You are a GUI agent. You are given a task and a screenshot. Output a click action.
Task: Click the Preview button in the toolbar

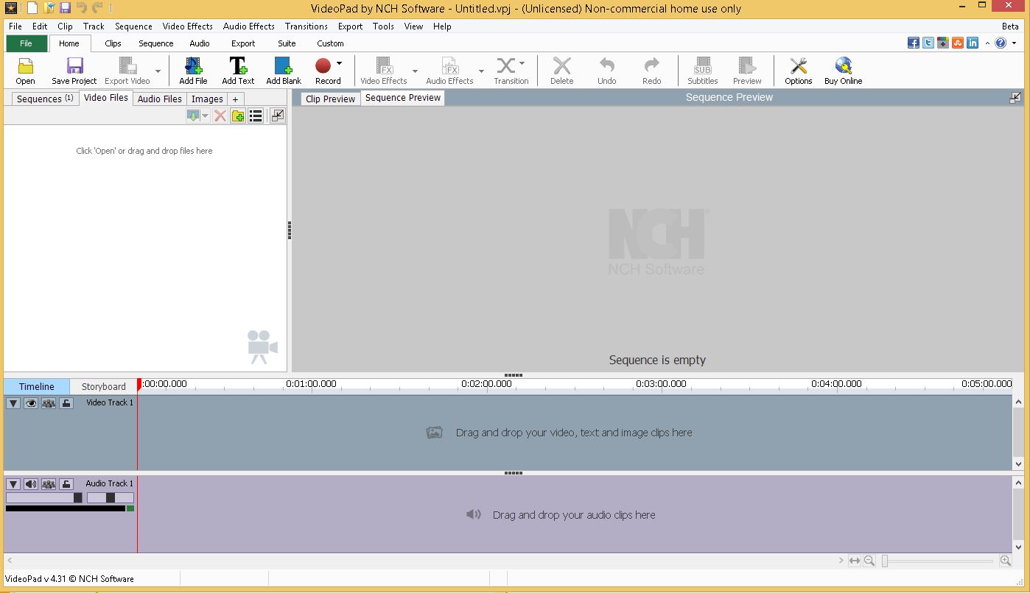(746, 70)
